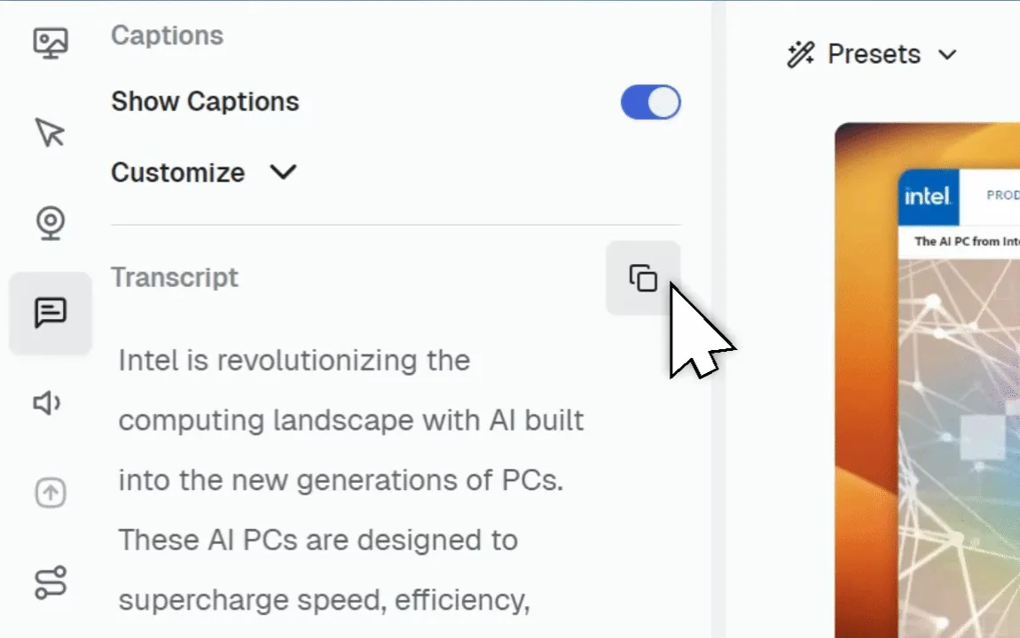The image size is (1020, 638).
Task: Select the captions speech bubble icon
Action: click(x=51, y=313)
